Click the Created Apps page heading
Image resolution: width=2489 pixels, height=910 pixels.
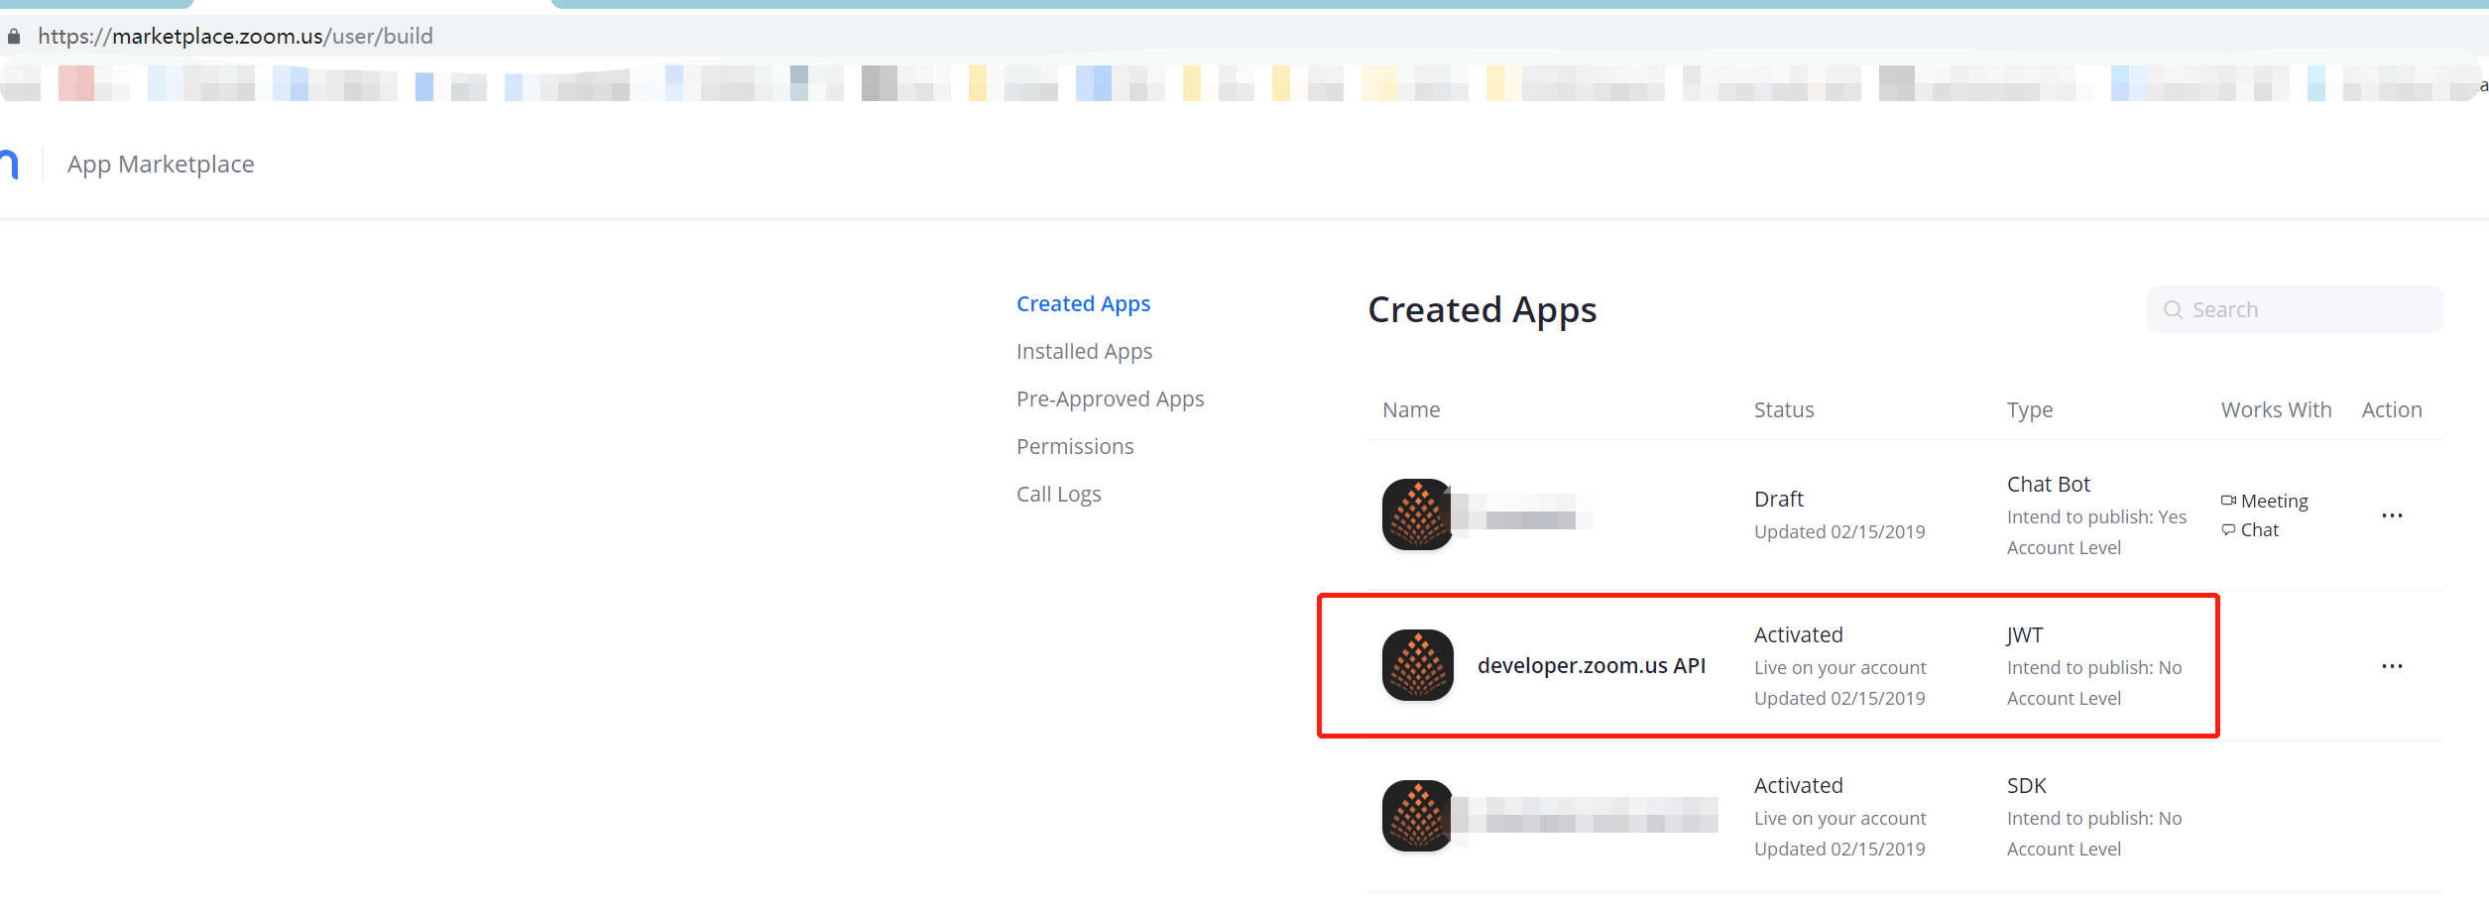tap(1482, 310)
